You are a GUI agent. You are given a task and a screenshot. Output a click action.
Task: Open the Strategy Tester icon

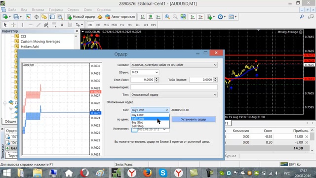[60, 17]
